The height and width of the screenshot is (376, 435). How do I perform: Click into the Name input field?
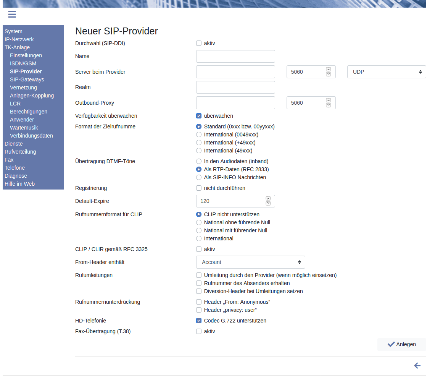pos(235,56)
